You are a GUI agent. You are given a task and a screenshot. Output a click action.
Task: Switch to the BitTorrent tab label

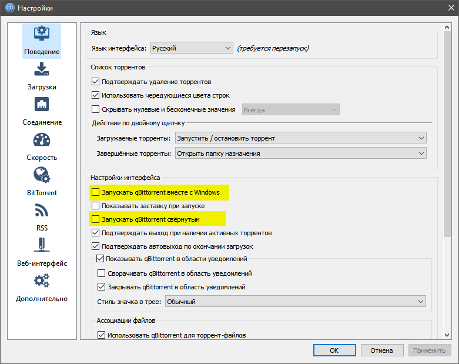(x=42, y=193)
